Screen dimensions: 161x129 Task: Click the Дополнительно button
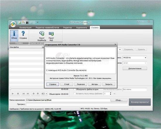[135, 69]
